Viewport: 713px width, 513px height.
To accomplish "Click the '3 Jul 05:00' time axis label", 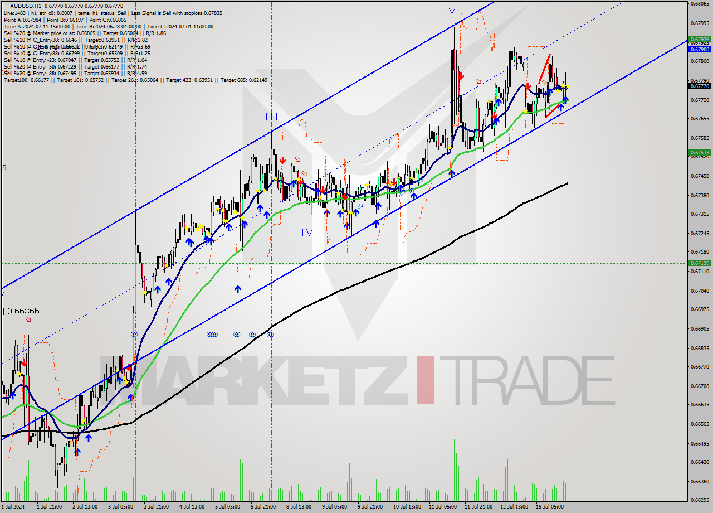I will click(x=121, y=507).
